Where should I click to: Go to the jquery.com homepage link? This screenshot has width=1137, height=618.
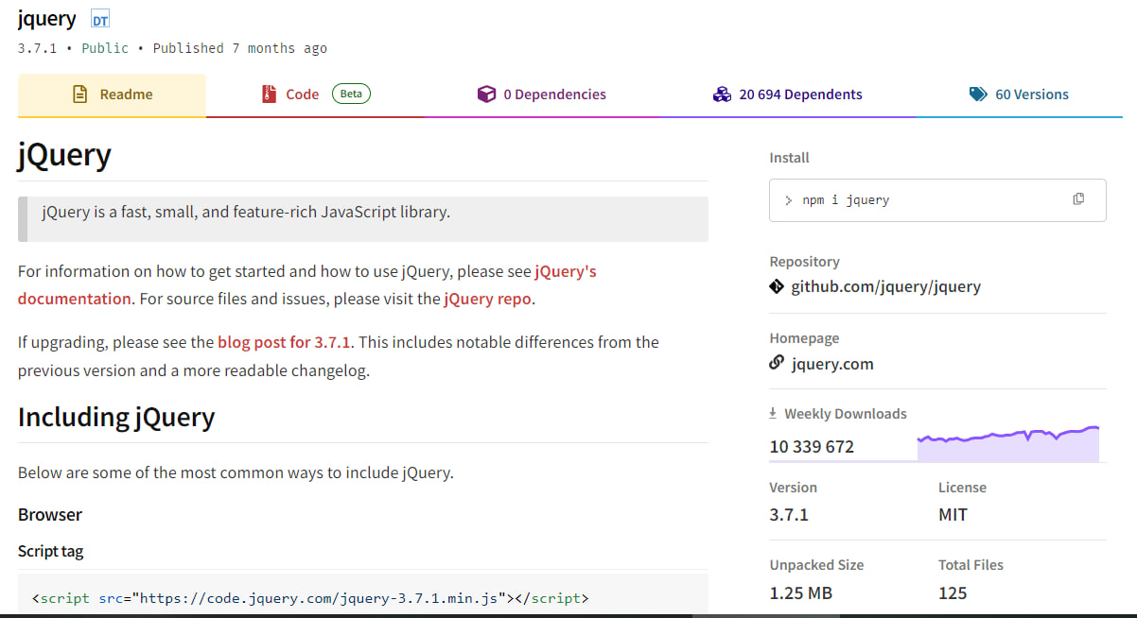[x=832, y=364]
